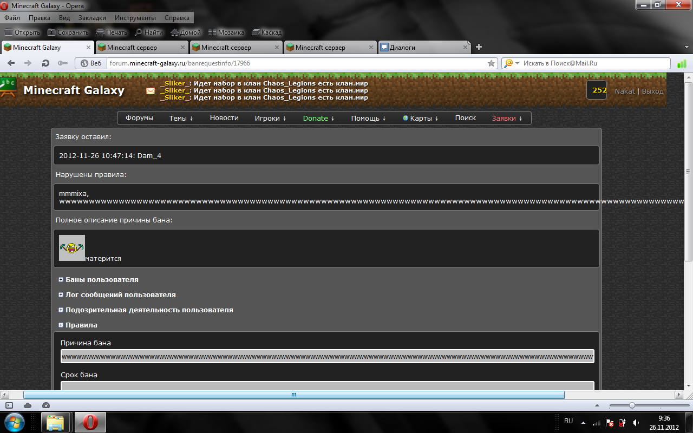Cascade windows with the Каскад icon
This screenshot has height=433, width=693.
[x=256, y=32]
